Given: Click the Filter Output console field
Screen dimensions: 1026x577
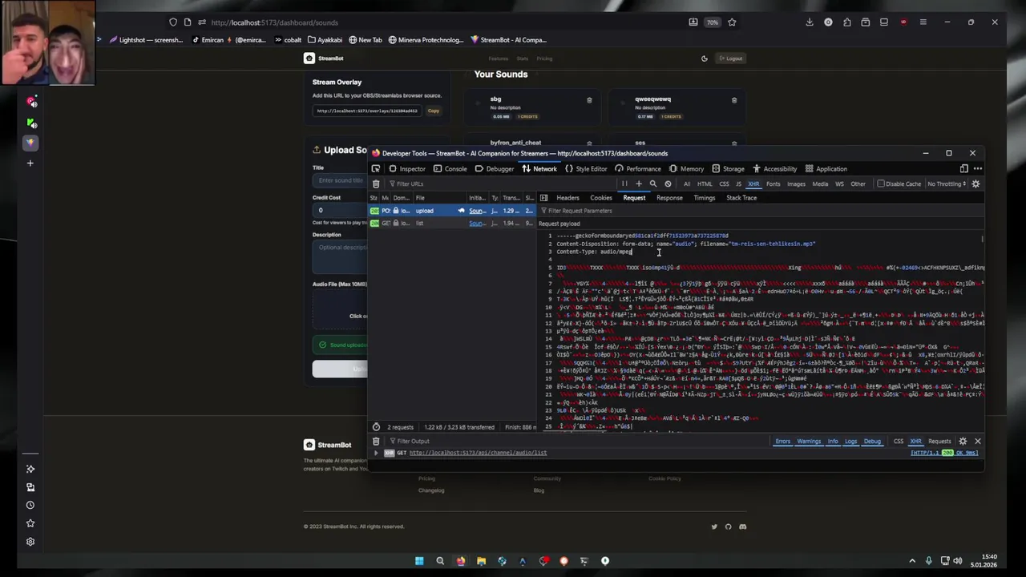Looking at the screenshot, I should (577, 442).
